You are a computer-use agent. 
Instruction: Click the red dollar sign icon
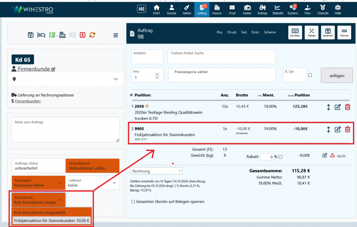[x=83, y=35]
